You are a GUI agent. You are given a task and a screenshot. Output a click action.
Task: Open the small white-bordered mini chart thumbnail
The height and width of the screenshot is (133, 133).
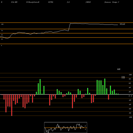pos(66,127)
